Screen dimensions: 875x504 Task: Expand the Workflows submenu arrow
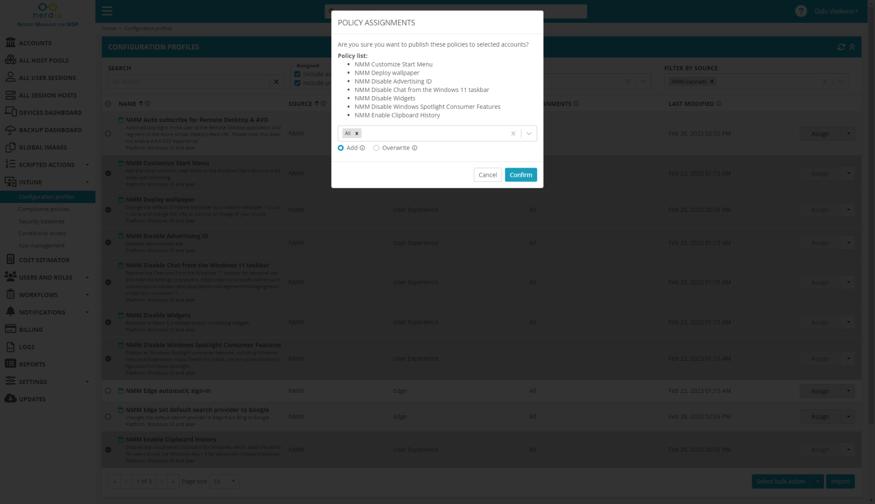pyautogui.click(x=87, y=295)
